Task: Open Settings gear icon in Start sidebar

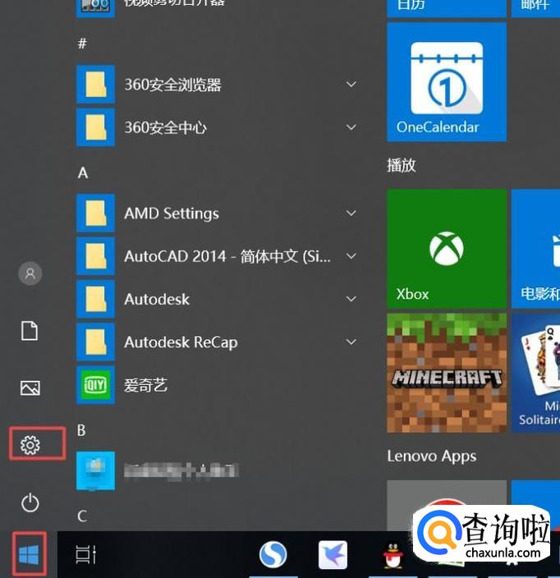Action: tap(30, 445)
